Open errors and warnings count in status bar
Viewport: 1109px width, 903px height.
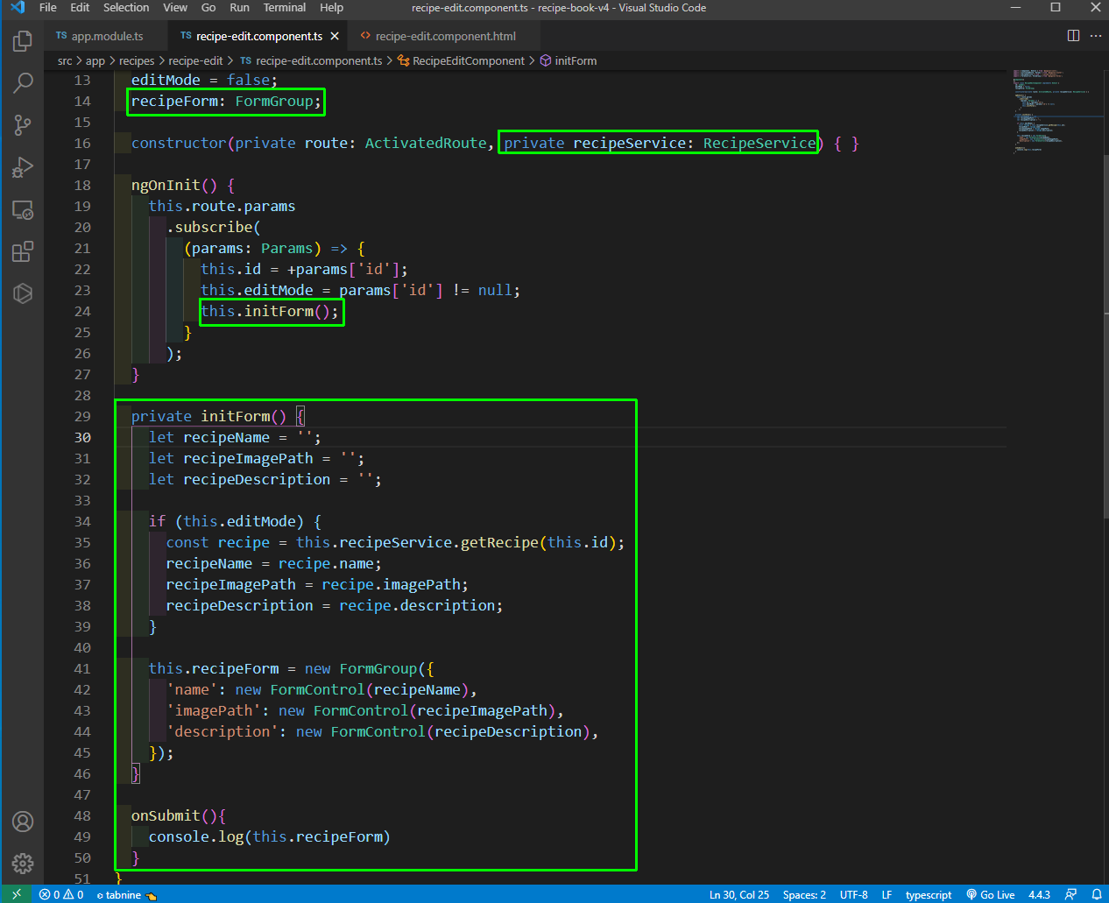coord(61,894)
